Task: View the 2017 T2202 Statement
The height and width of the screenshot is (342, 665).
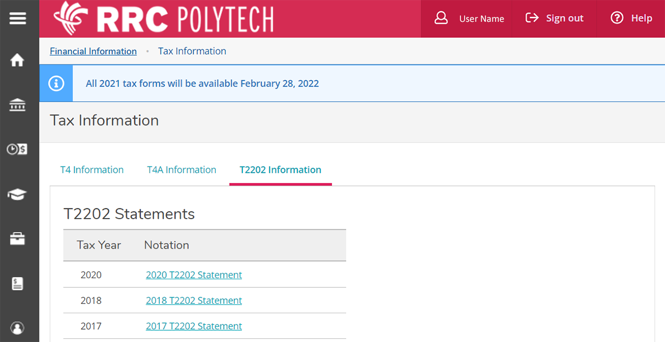Action: (194, 326)
